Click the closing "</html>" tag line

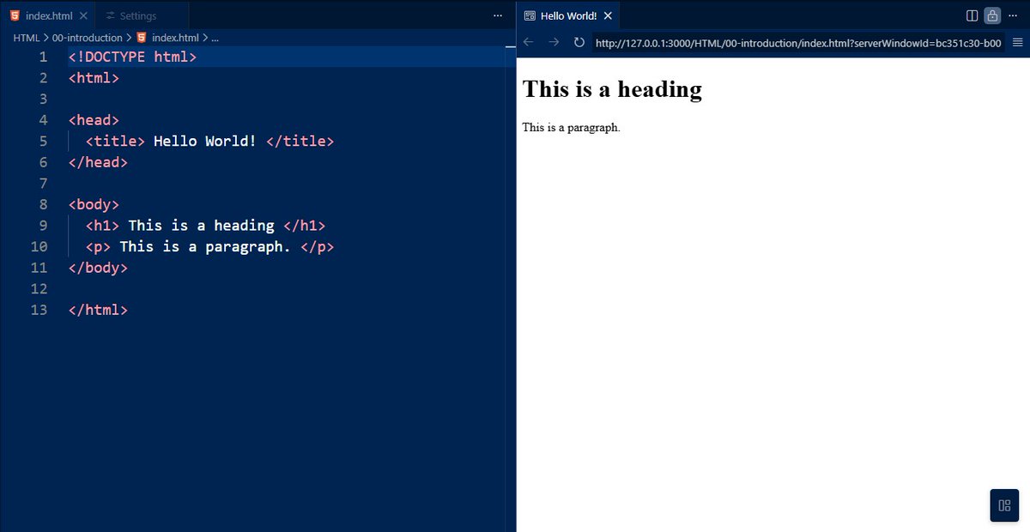[x=98, y=310]
